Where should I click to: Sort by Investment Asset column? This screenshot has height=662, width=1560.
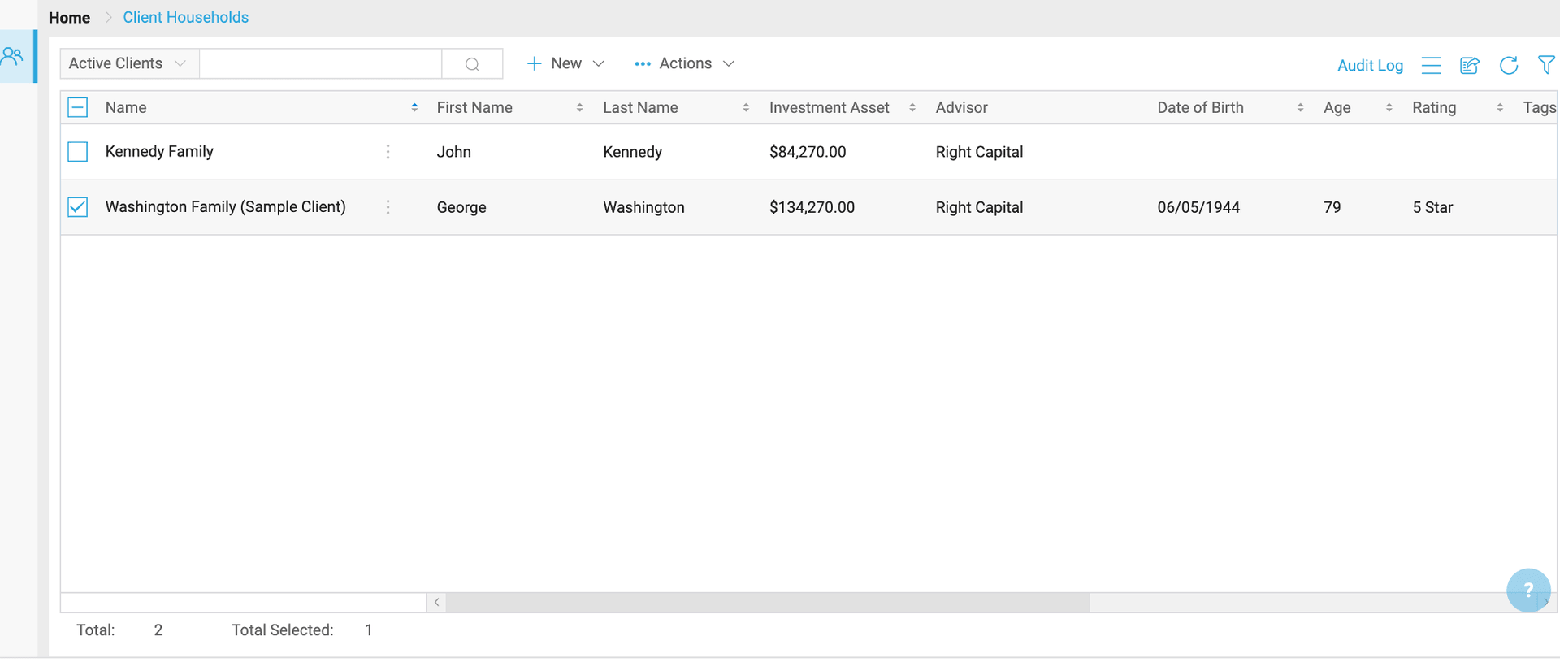912,107
